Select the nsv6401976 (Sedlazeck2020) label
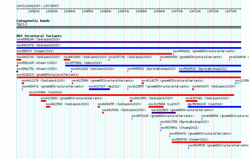249x159 pixels. tap(39, 45)
